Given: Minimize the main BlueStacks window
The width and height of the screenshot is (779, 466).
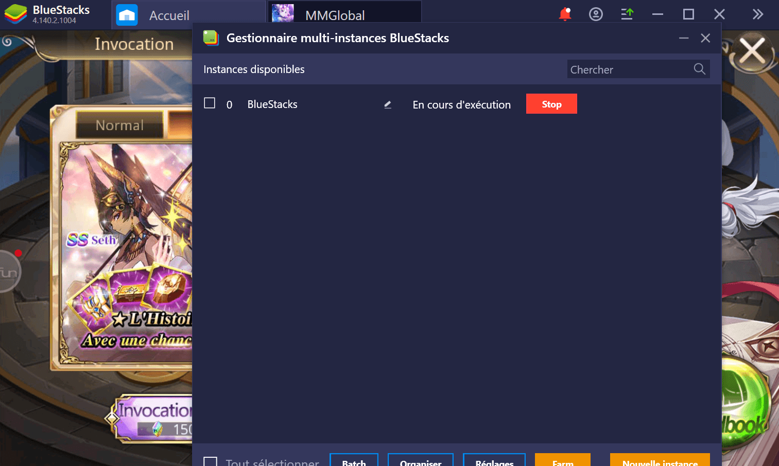Looking at the screenshot, I should click(x=657, y=14).
